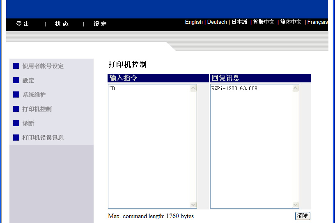Open the 设定 top menu item
335x223 pixels.
coord(100,24)
